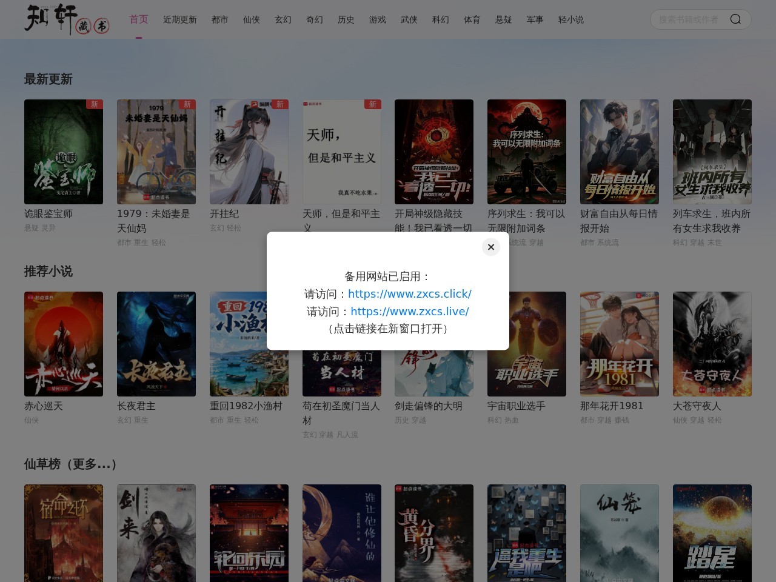Open the 剑走偏锋的大明 book cover
Image resolution: width=776 pixels, height=582 pixels.
(x=434, y=373)
